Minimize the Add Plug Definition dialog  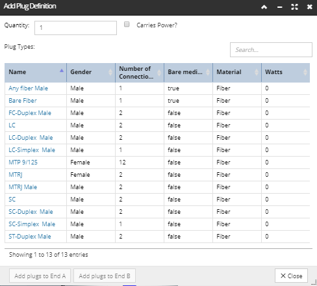coord(279,7)
